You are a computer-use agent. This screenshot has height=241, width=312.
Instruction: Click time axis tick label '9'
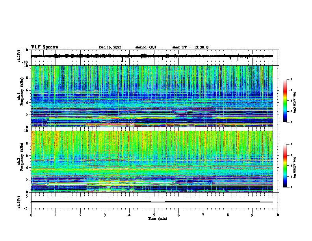click(x=252, y=215)
